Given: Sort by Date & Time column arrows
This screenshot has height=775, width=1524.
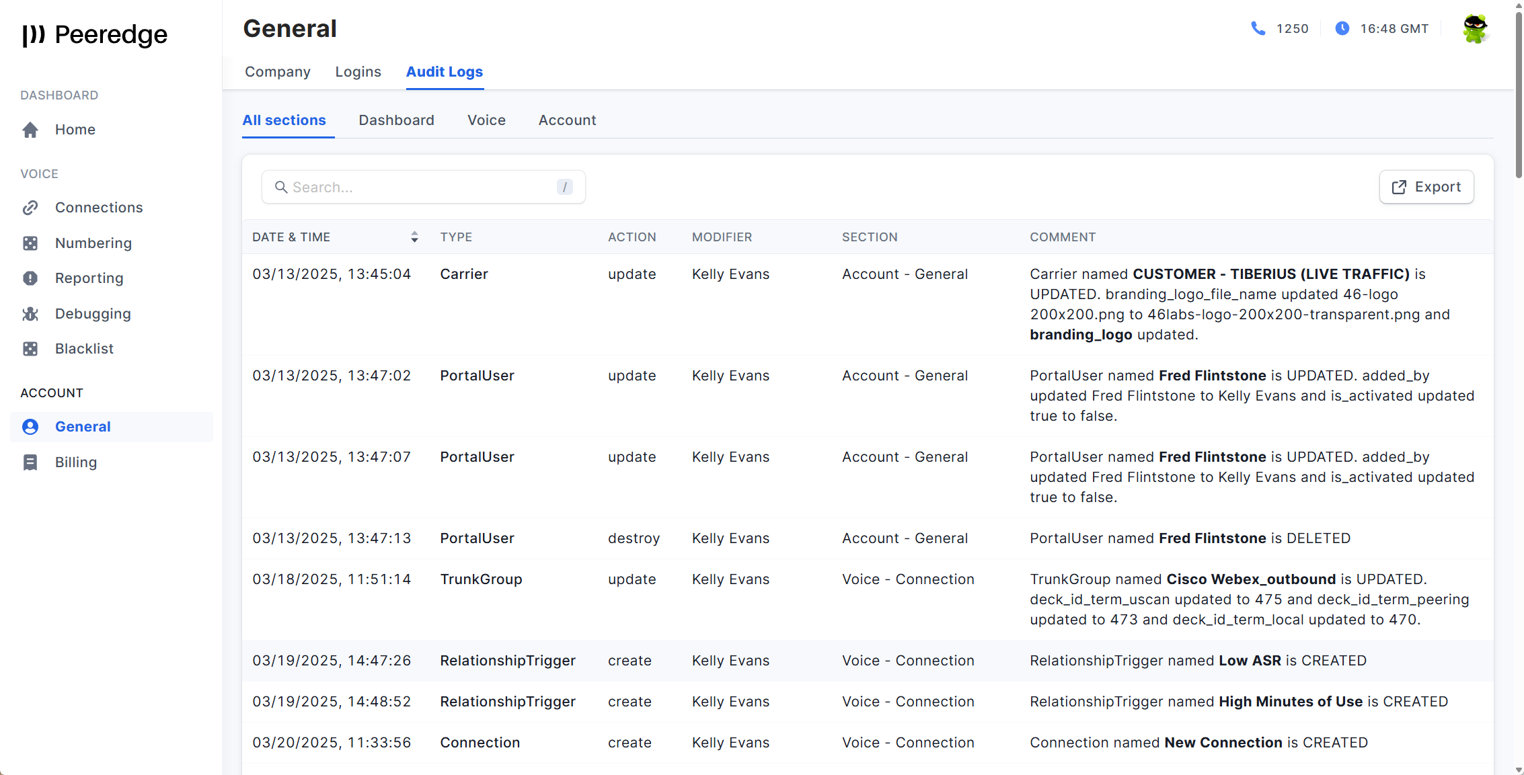Looking at the screenshot, I should (x=414, y=237).
